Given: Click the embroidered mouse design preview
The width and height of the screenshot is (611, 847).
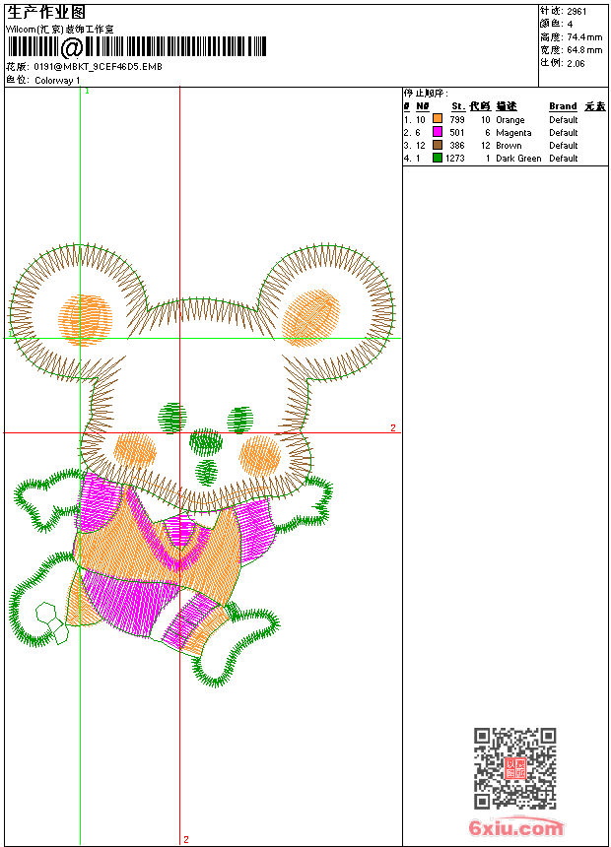Looking at the screenshot, I should pyautogui.click(x=202, y=465).
